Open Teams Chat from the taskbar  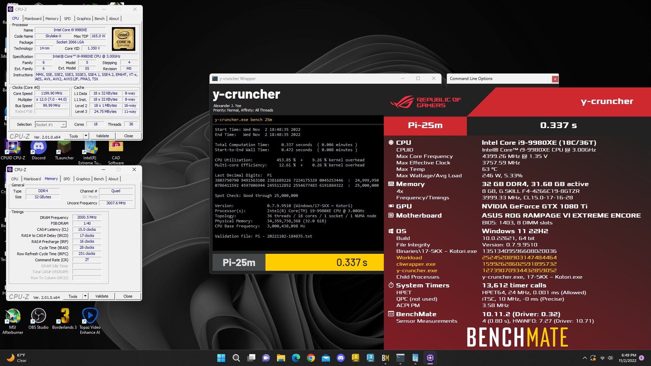[266, 358]
